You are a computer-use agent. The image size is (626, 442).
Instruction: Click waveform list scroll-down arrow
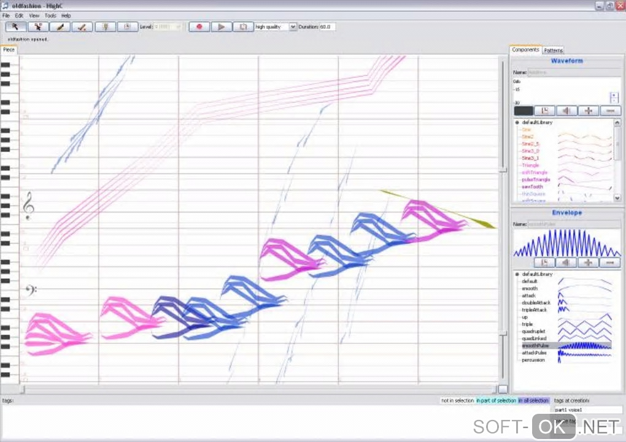(x=617, y=197)
